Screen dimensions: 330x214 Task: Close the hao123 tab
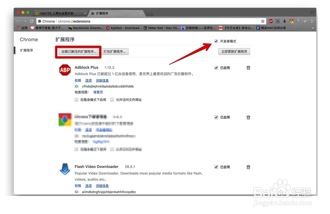(x=85, y=13)
